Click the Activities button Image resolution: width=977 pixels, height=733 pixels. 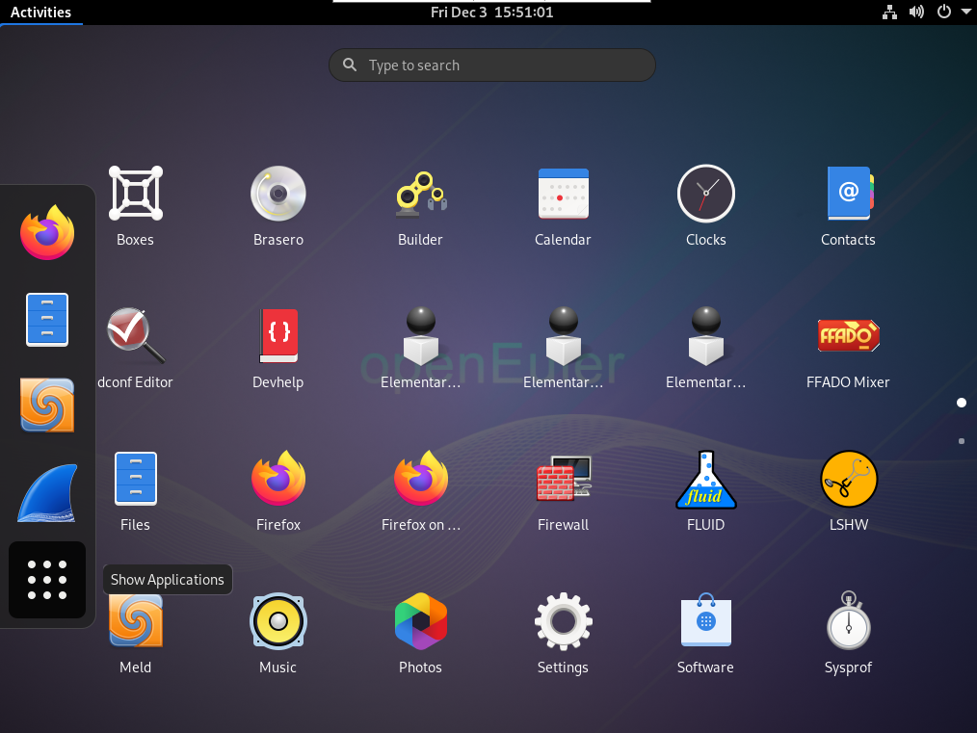(x=40, y=13)
